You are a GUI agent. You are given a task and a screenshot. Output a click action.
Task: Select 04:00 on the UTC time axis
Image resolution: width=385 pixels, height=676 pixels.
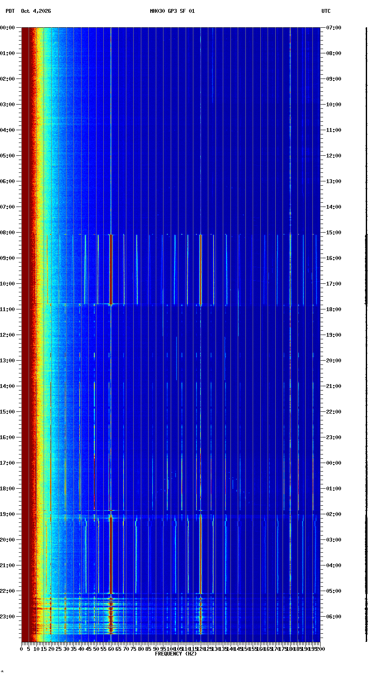334,565
